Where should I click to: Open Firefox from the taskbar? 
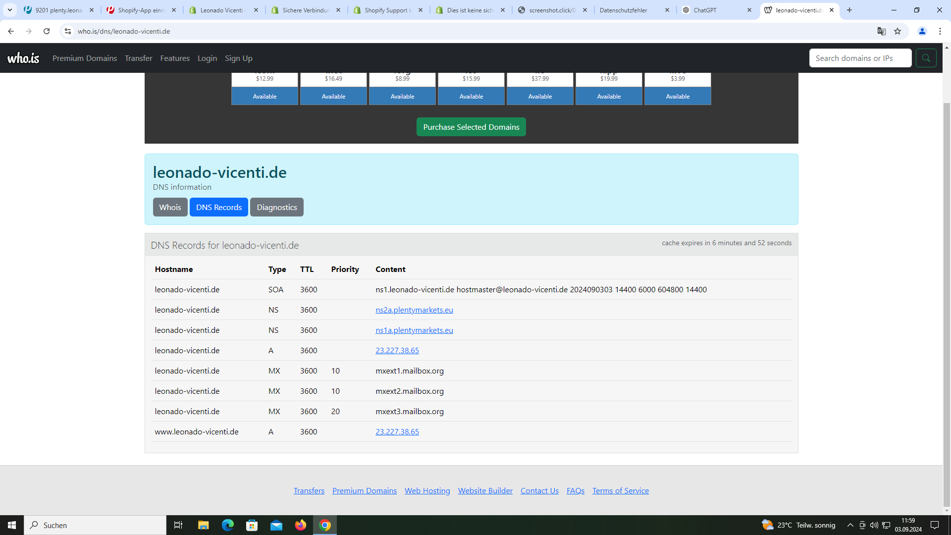(301, 525)
